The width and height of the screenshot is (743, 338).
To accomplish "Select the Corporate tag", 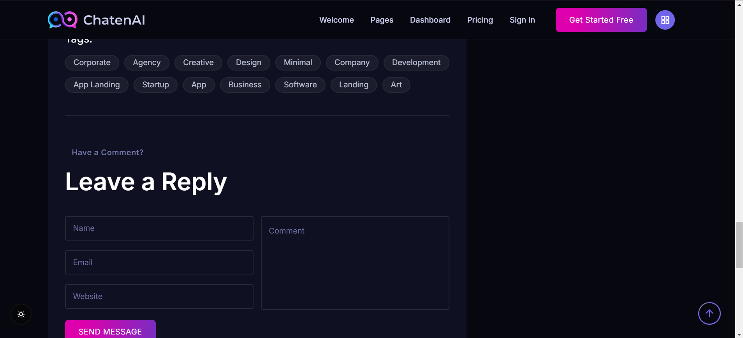I will point(92,63).
